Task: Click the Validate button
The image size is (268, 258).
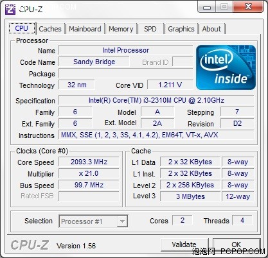Action: 184,245
